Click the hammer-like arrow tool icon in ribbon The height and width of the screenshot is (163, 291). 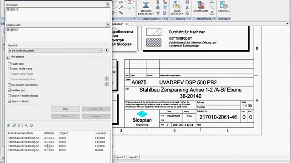point(121,7)
